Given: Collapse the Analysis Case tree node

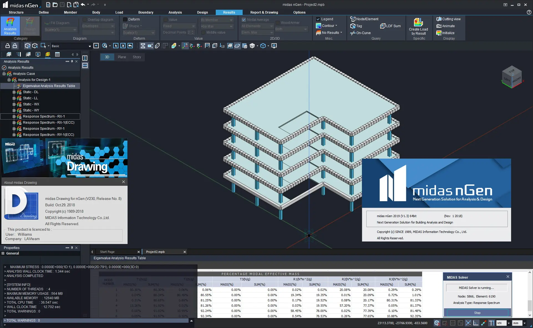Looking at the screenshot, I should (x=4, y=74).
